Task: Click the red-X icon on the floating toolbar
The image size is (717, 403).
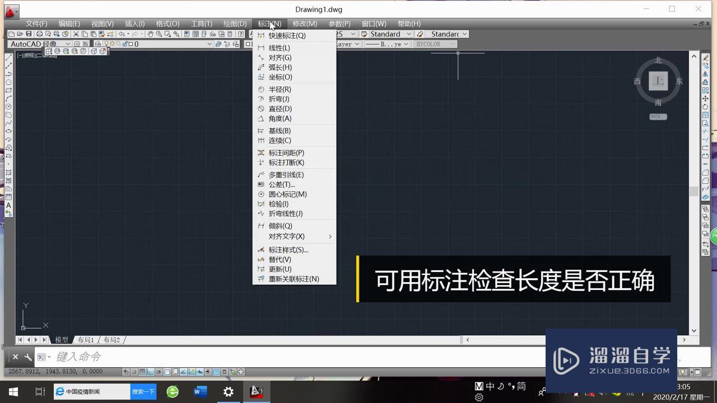Action: click(102, 51)
